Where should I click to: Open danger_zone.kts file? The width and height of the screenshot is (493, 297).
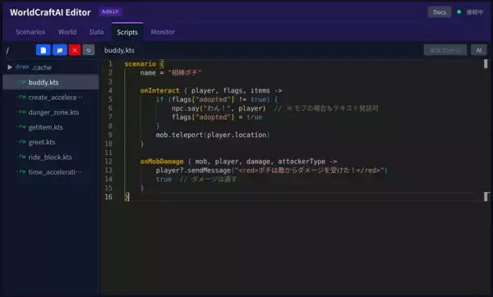tap(51, 112)
